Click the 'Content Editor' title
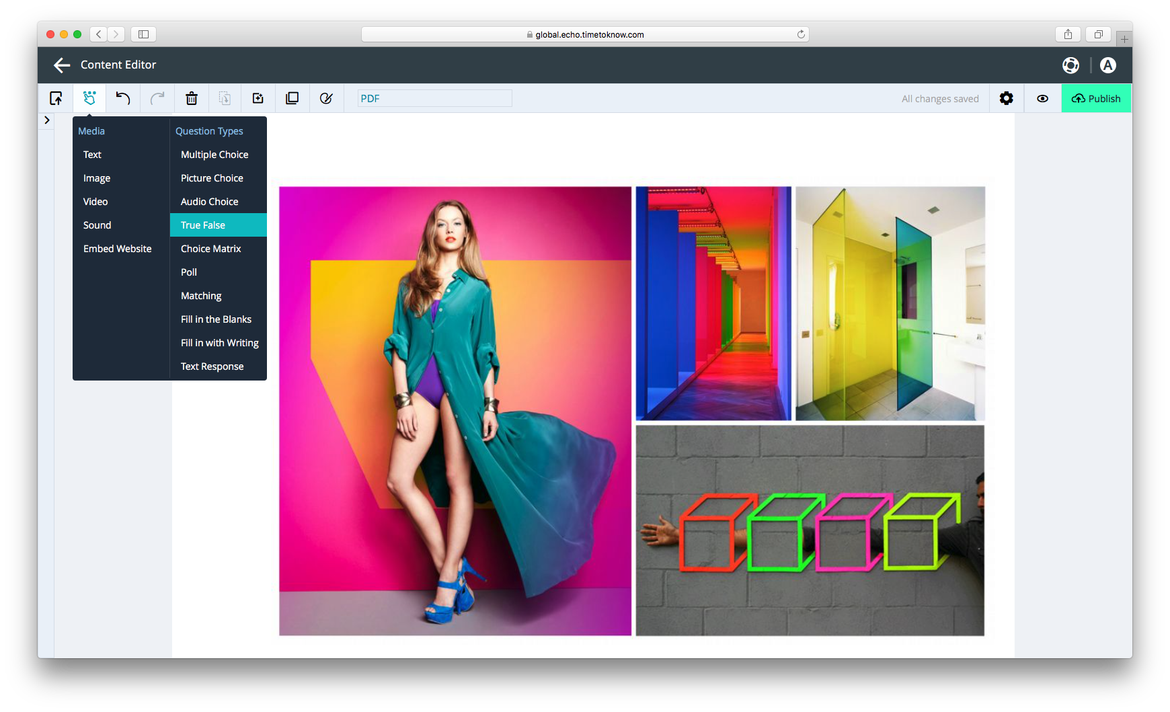The height and width of the screenshot is (712, 1170). click(x=118, y=65)
